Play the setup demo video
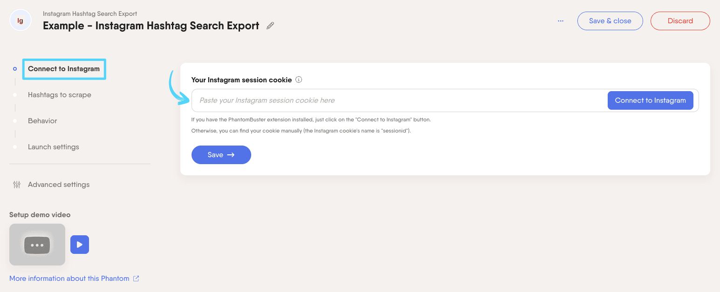Viewport: 720px width, 292px height. point(80,245)
